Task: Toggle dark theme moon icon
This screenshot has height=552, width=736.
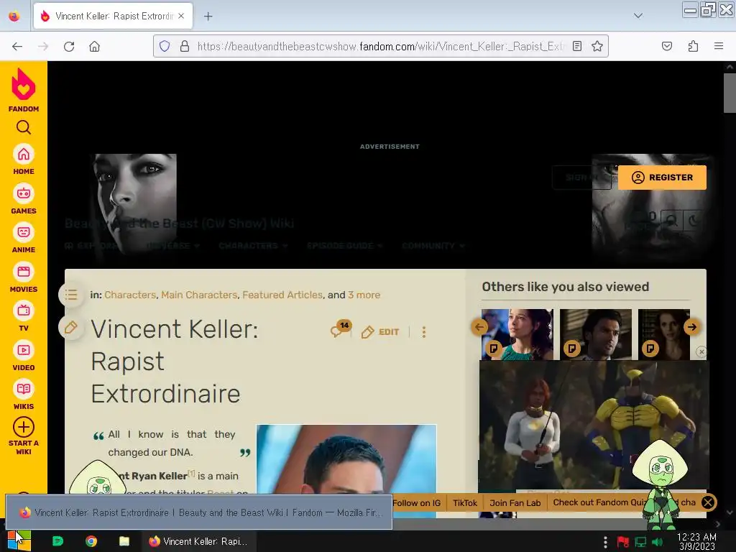Action: (694, 220)
